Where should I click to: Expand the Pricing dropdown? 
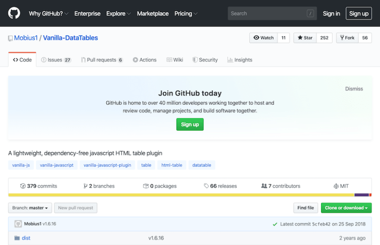tap(186, 13)
